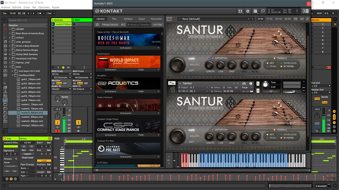339x190 pixels.
Task: Adjust the Santur pan slider
Action: click(x=271, y=91)
